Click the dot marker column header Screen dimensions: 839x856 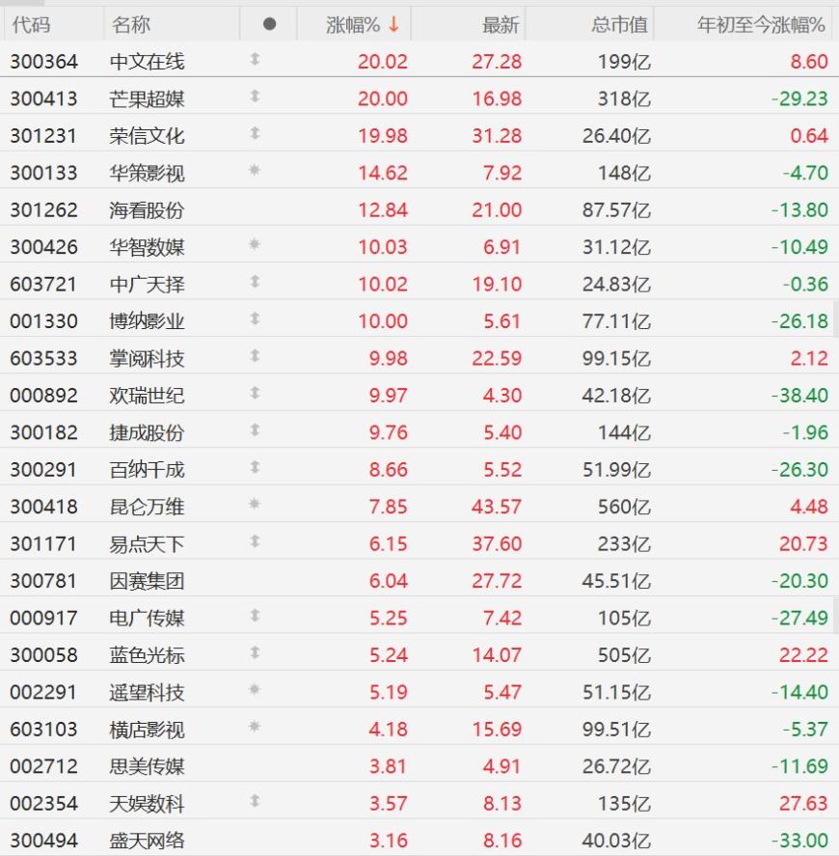click(x=269, y=24)
